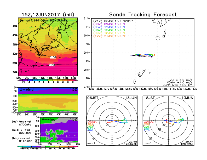Click "128.625E" coordinate in the 06JST hodograph
This screenshot has width=207, height=160.
(x=130, y=144)
